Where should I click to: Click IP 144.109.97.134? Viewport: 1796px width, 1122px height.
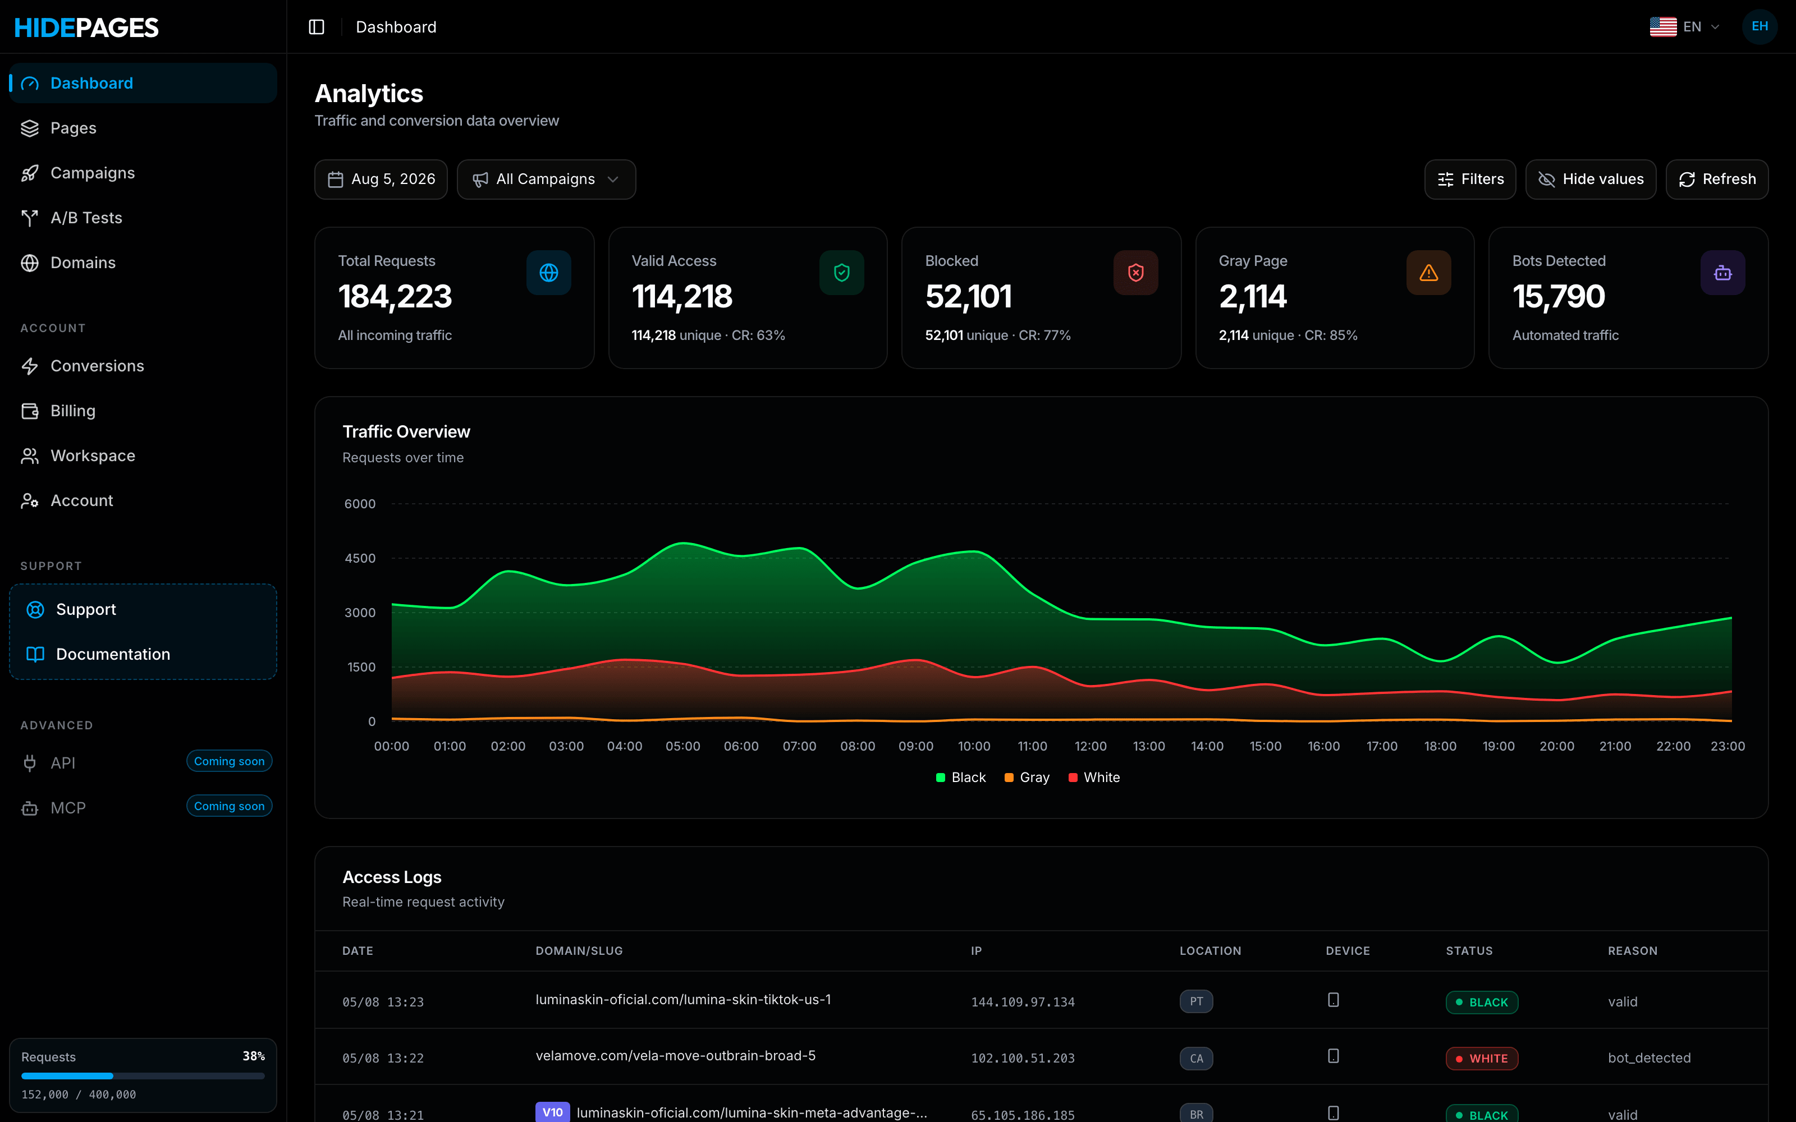[1023, 1003]
